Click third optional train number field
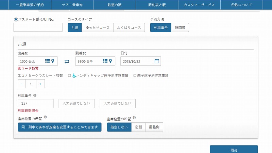The height and width of the screenshot is (153, 272). [118, 104]
